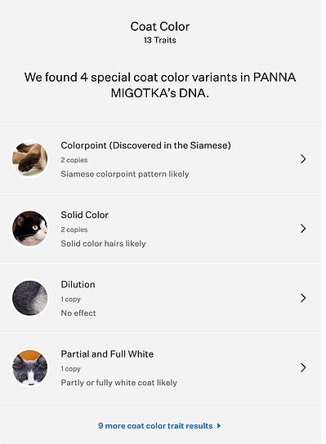Image resolution: width=326 pixels, height=444 pixels.
Task: Select the Solid Color trait title
Action: pos(84,215)
